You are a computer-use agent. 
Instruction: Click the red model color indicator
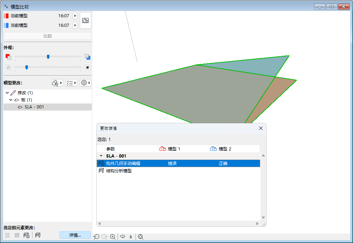pyautogui.click(x=6, y=16)
